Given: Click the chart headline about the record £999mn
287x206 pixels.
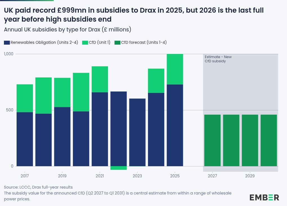Looking at the screenshot, I should click(134, 15).
